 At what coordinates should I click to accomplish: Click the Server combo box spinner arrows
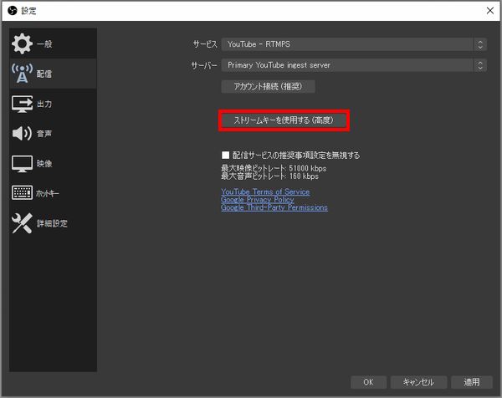tap(480, 65)
